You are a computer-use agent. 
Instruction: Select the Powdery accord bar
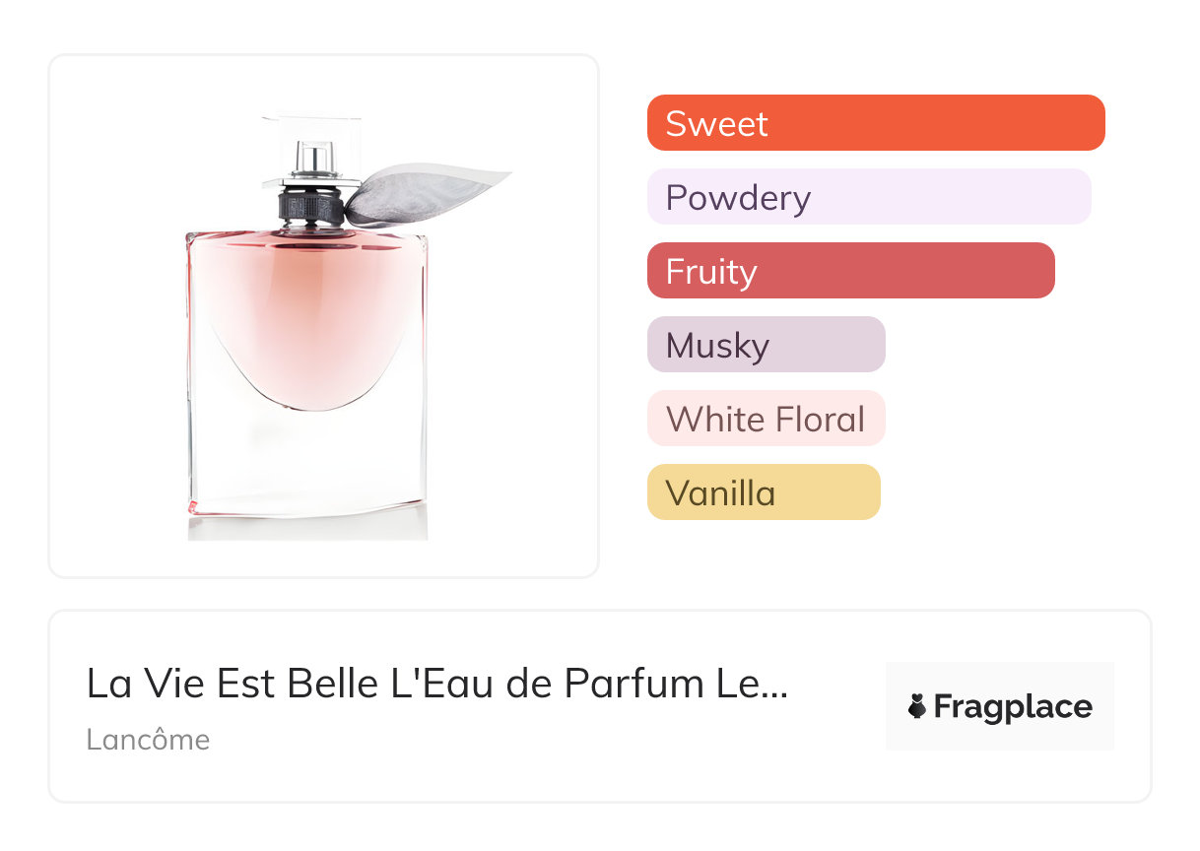[x=868, y=197]
